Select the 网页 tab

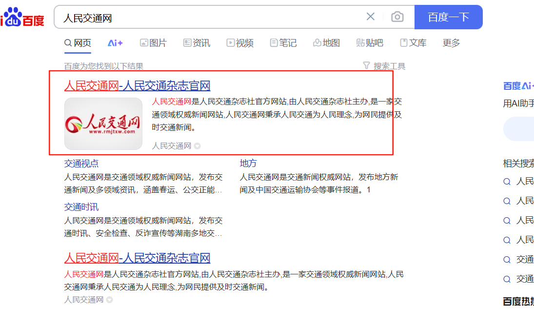coord(78,43)
